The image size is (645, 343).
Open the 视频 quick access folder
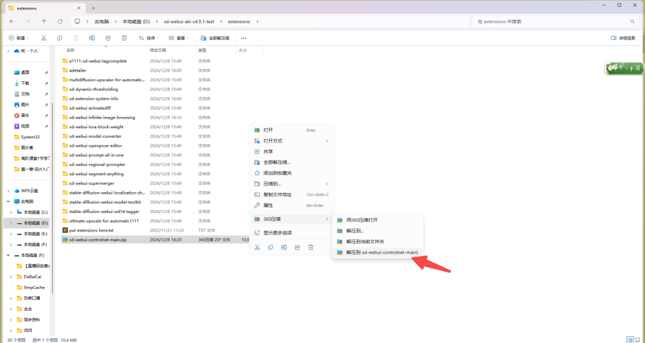point(25,126)
